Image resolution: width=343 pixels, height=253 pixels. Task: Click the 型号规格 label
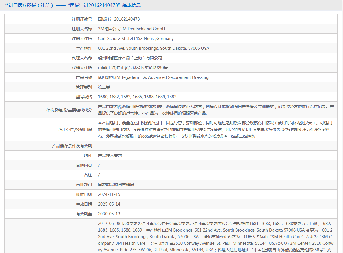coord(84,97)
